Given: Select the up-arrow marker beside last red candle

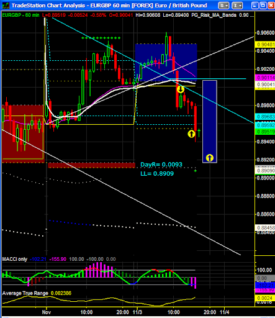Looking at the screenshot, I should pyautogui.click(x=191, y=134).
